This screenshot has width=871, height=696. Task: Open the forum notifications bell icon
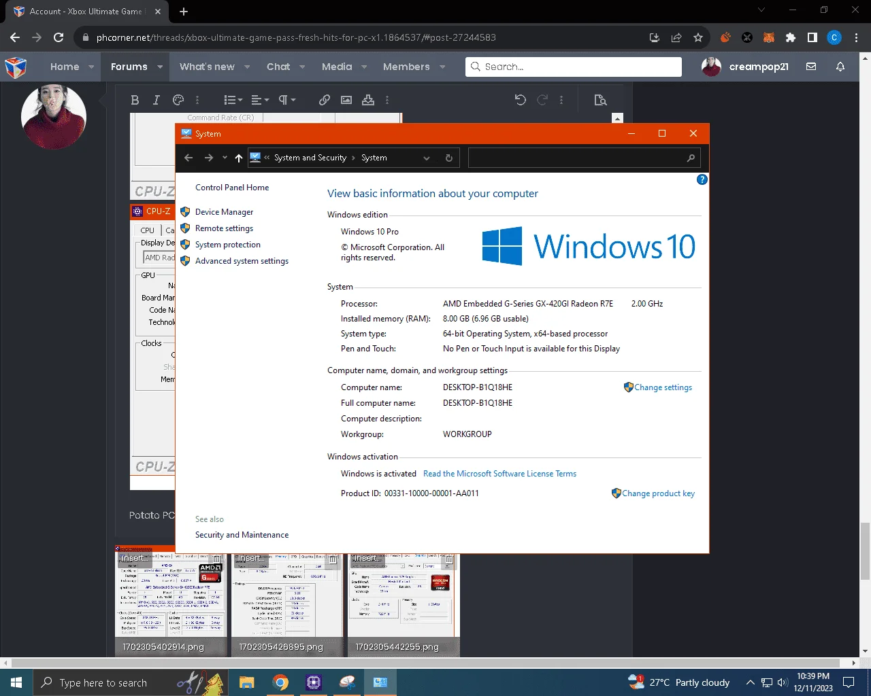pyautogui.click(x=840, y=67)
